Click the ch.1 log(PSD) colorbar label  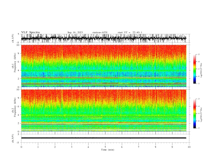tap(201, 70)
